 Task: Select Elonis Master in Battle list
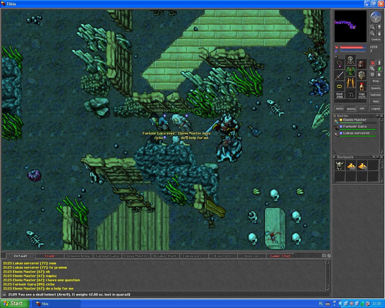pyautogui.click(x=355, y=121)
